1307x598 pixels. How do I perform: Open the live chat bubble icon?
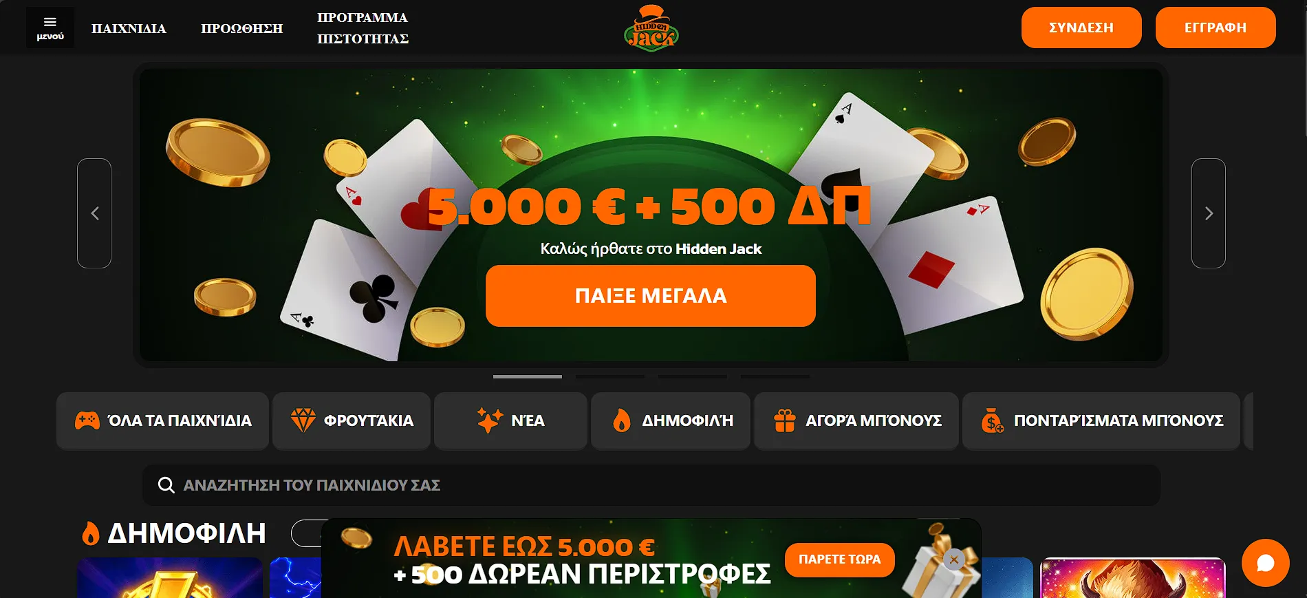[1265, 562]
